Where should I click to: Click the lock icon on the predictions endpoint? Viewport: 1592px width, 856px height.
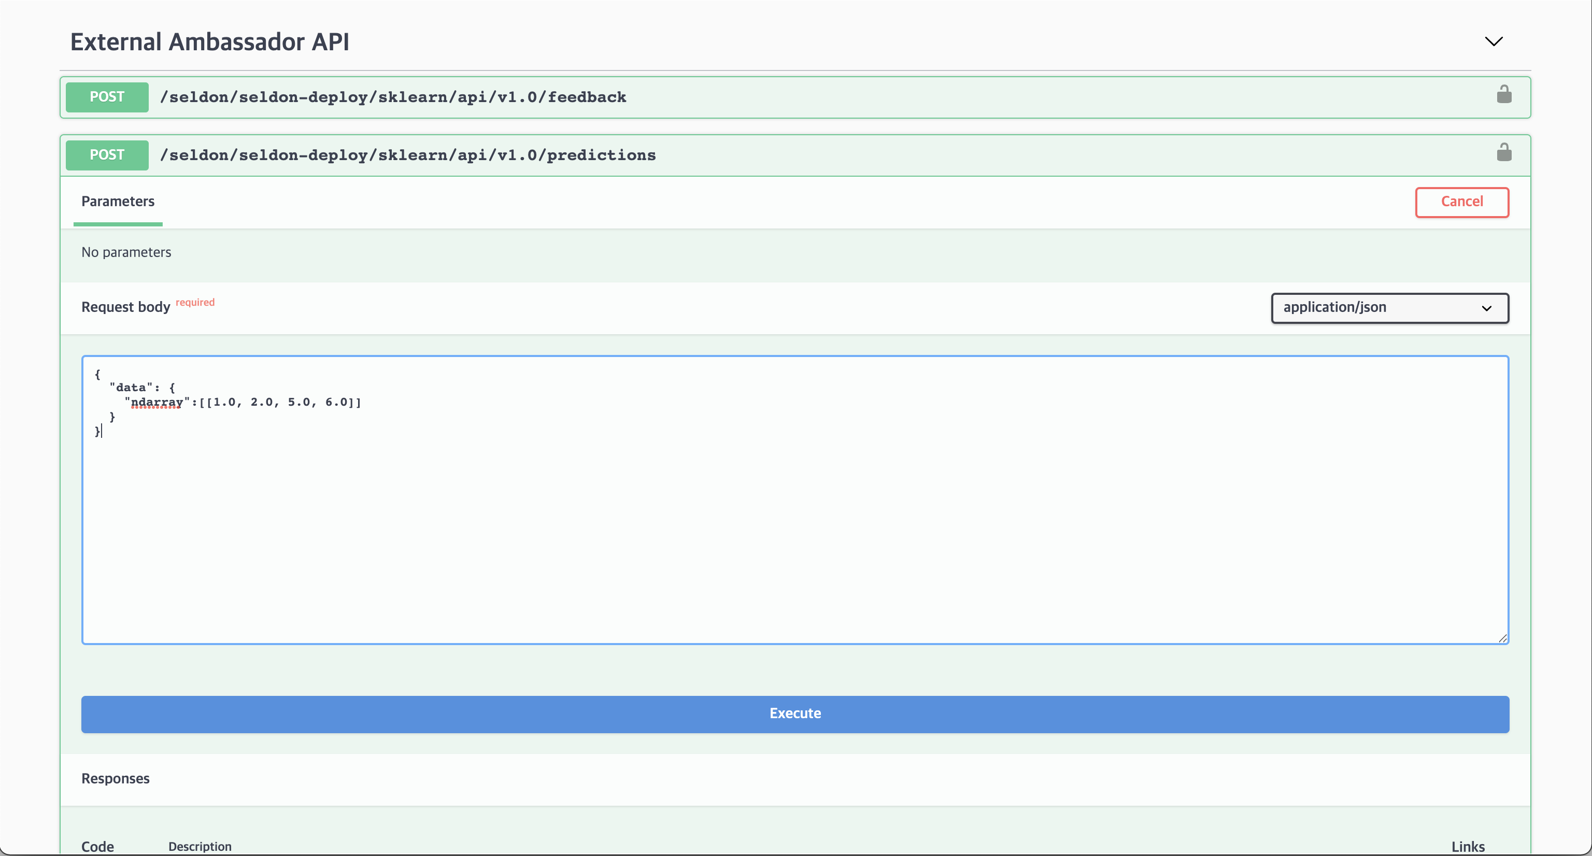coord(1503,152)
